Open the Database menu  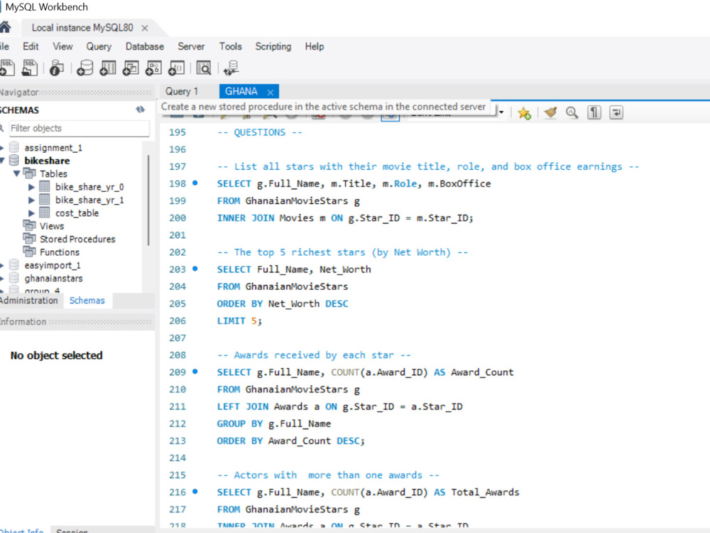coord(145,47)
